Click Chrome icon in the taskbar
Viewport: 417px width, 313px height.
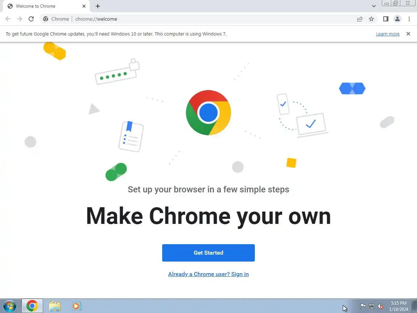(32, 306)
